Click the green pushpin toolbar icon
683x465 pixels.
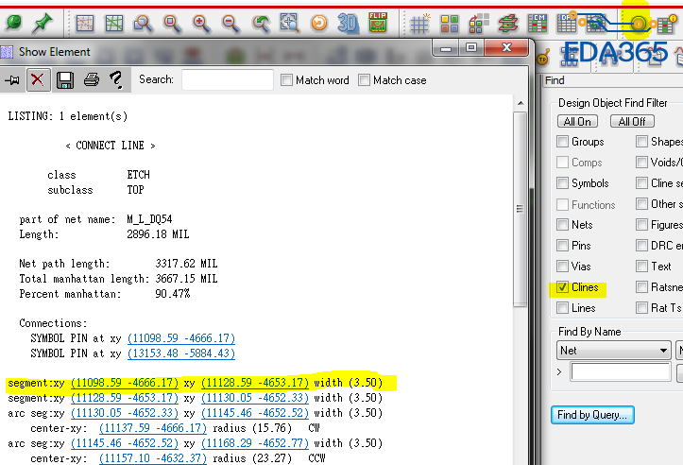(43, 23)
